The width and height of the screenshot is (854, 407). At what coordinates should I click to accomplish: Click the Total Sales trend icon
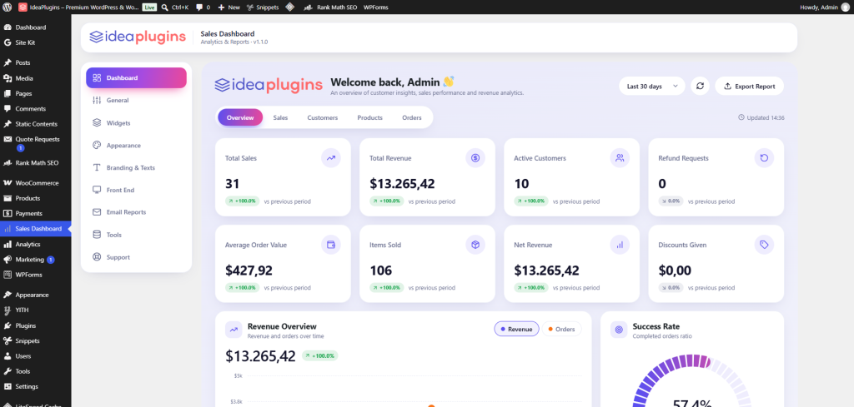click(330, 158)
